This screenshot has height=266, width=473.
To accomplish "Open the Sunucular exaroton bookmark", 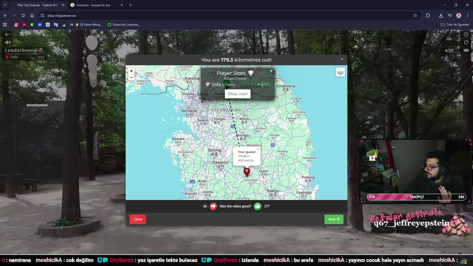I will 124,25.
